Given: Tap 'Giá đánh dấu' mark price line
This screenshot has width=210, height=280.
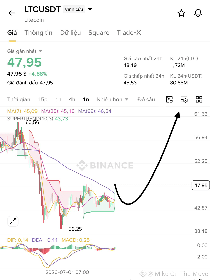Looking at the screenshot, I should (30, 83).
